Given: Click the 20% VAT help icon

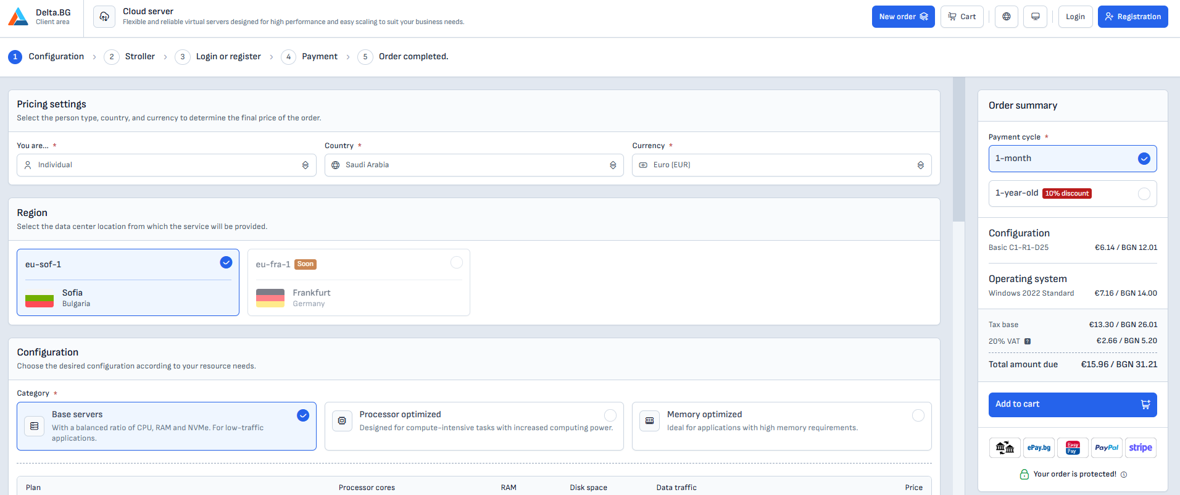Looking at the screenshot, I should [1028, 341].
